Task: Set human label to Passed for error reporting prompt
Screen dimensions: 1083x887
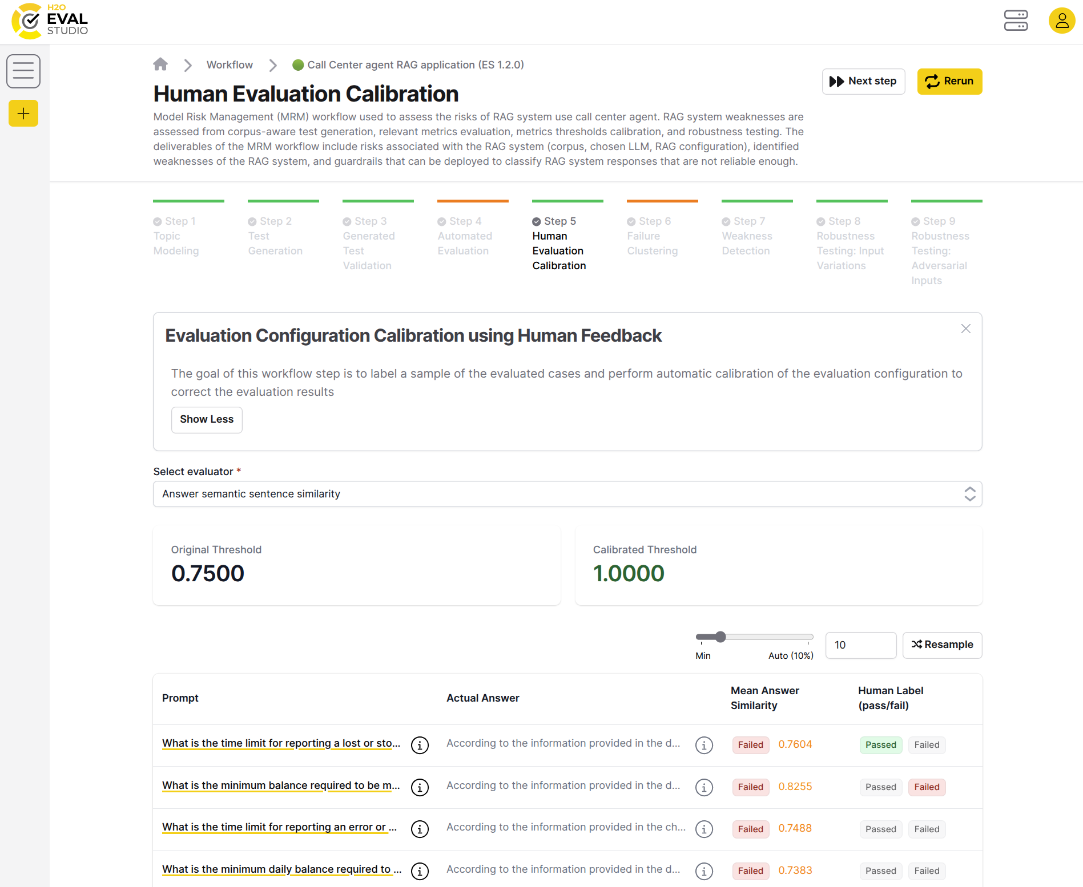Action: (x=880, y=829)
